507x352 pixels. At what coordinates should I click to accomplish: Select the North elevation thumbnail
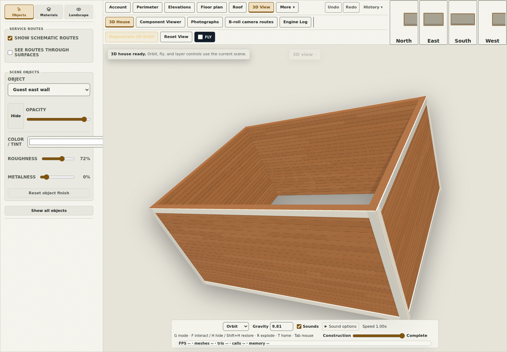(404, 23)
